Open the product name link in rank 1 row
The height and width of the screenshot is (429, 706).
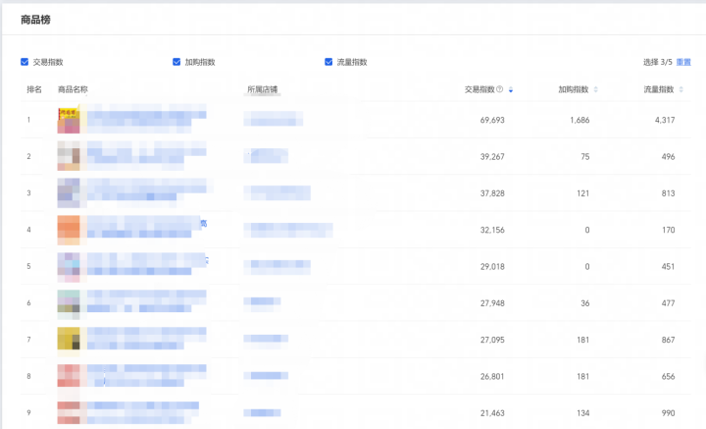[x=147, y=119]
